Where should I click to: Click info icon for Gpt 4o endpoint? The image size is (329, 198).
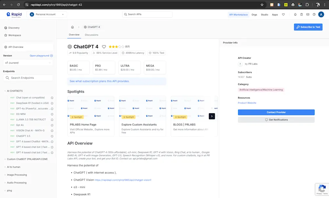click(x=52, y=125)
